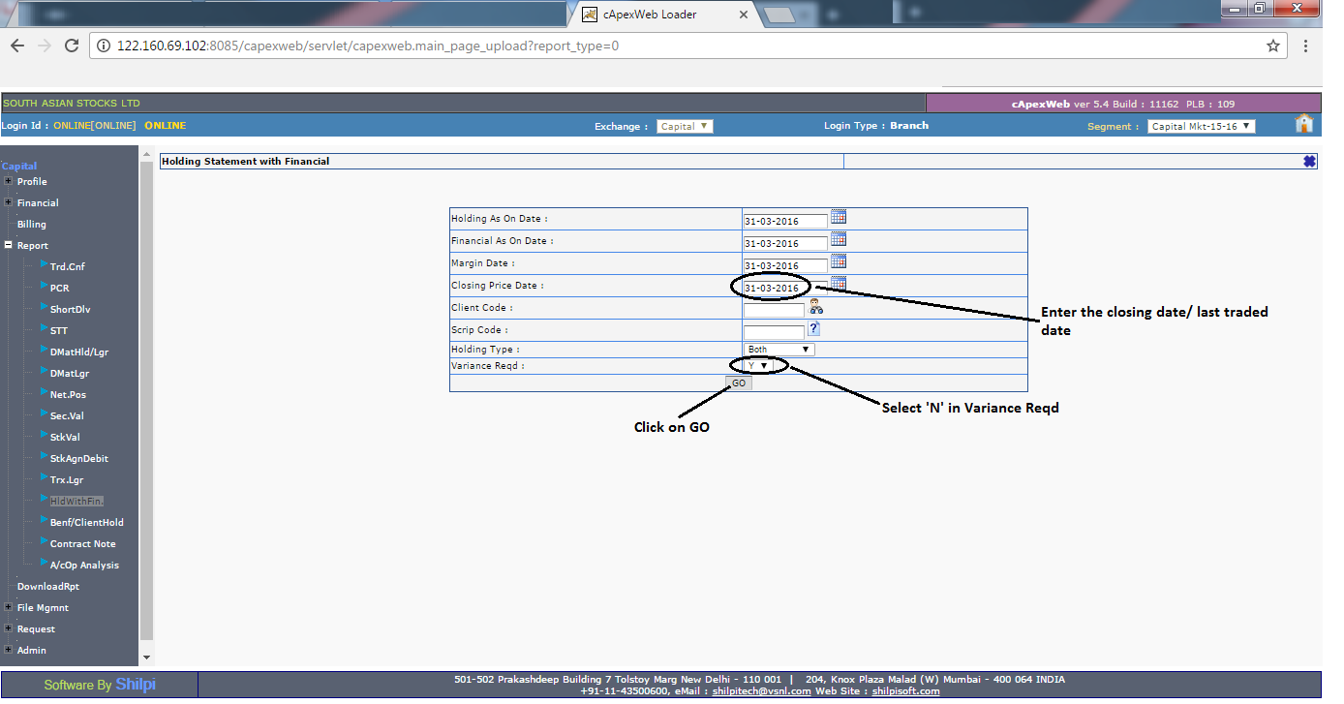
Task: Open DMatHld/Lgr report
Action: coord(79,352)
